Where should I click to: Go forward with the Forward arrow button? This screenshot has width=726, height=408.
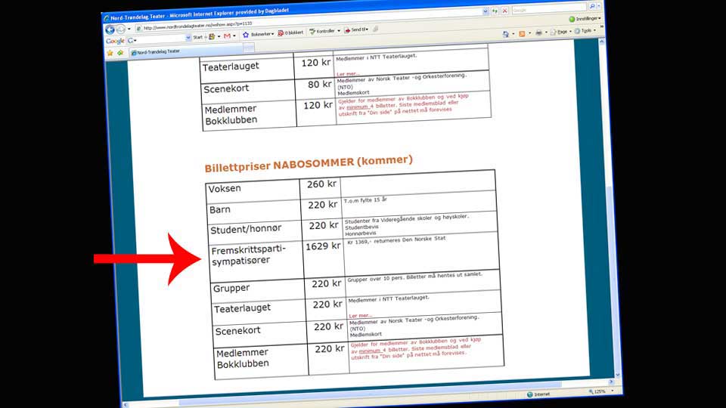coord(121,29)
